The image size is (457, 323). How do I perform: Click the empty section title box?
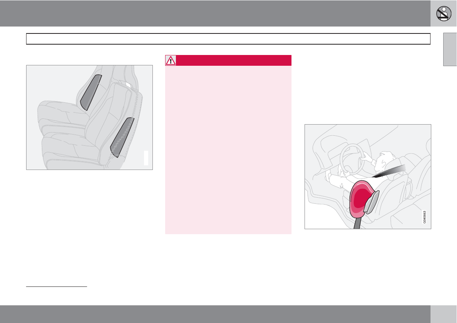[x=228, y=39]
